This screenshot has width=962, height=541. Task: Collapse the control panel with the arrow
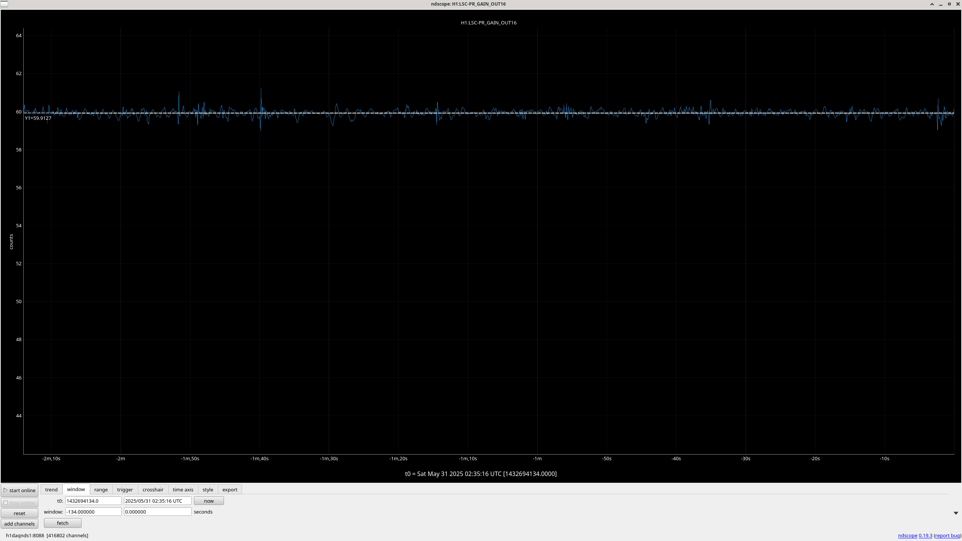click(x=956, y=513)
